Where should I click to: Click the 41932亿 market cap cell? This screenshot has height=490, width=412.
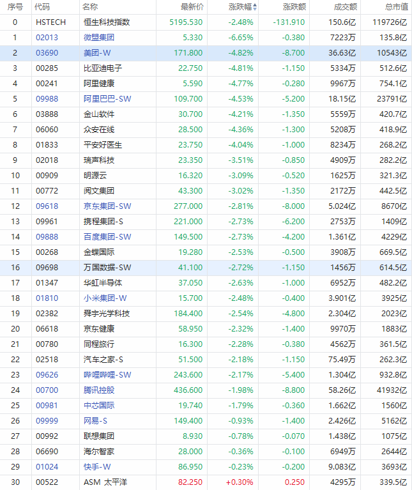click(x=390, y=390)
